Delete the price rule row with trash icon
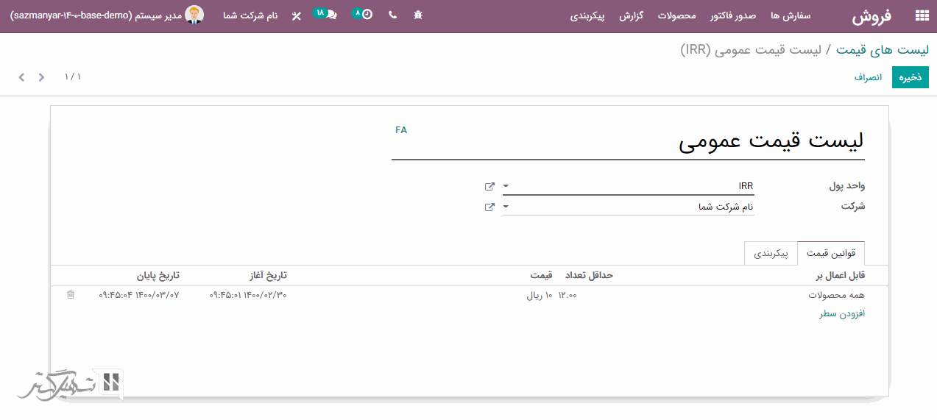Image resolution: width=937 pixels, height=420 pixels. (x=71, y=295)
